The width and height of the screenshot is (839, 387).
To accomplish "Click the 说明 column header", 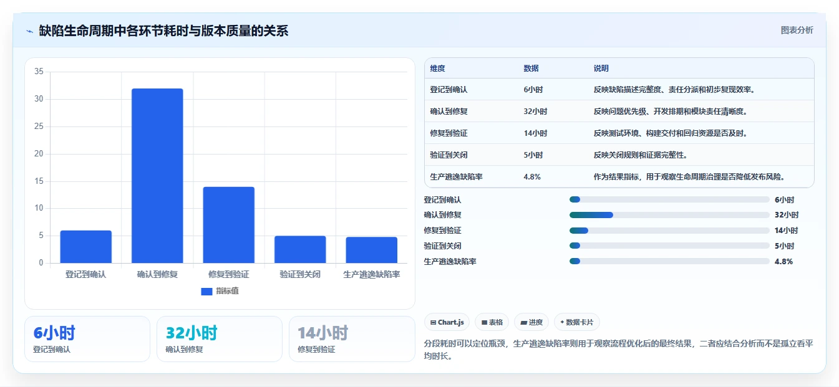I will 601,69.
